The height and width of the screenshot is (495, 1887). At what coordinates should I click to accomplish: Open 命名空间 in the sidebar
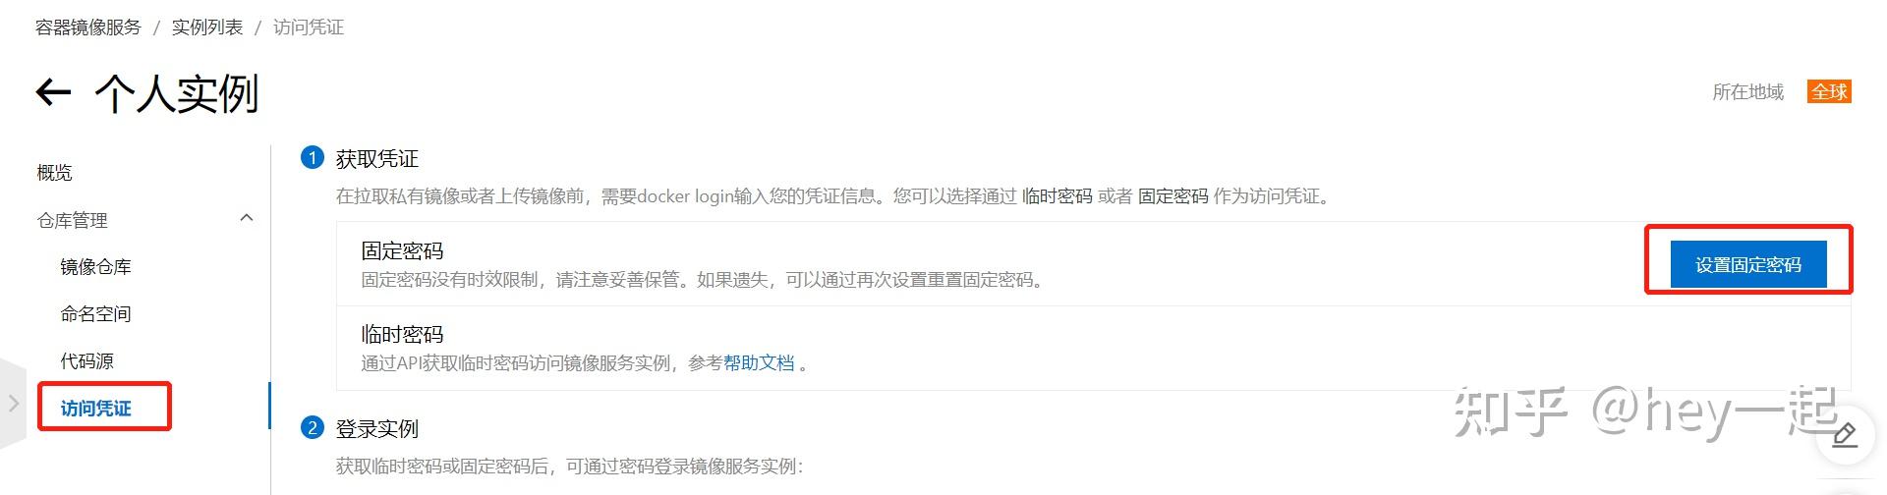[x=95, y=313]
